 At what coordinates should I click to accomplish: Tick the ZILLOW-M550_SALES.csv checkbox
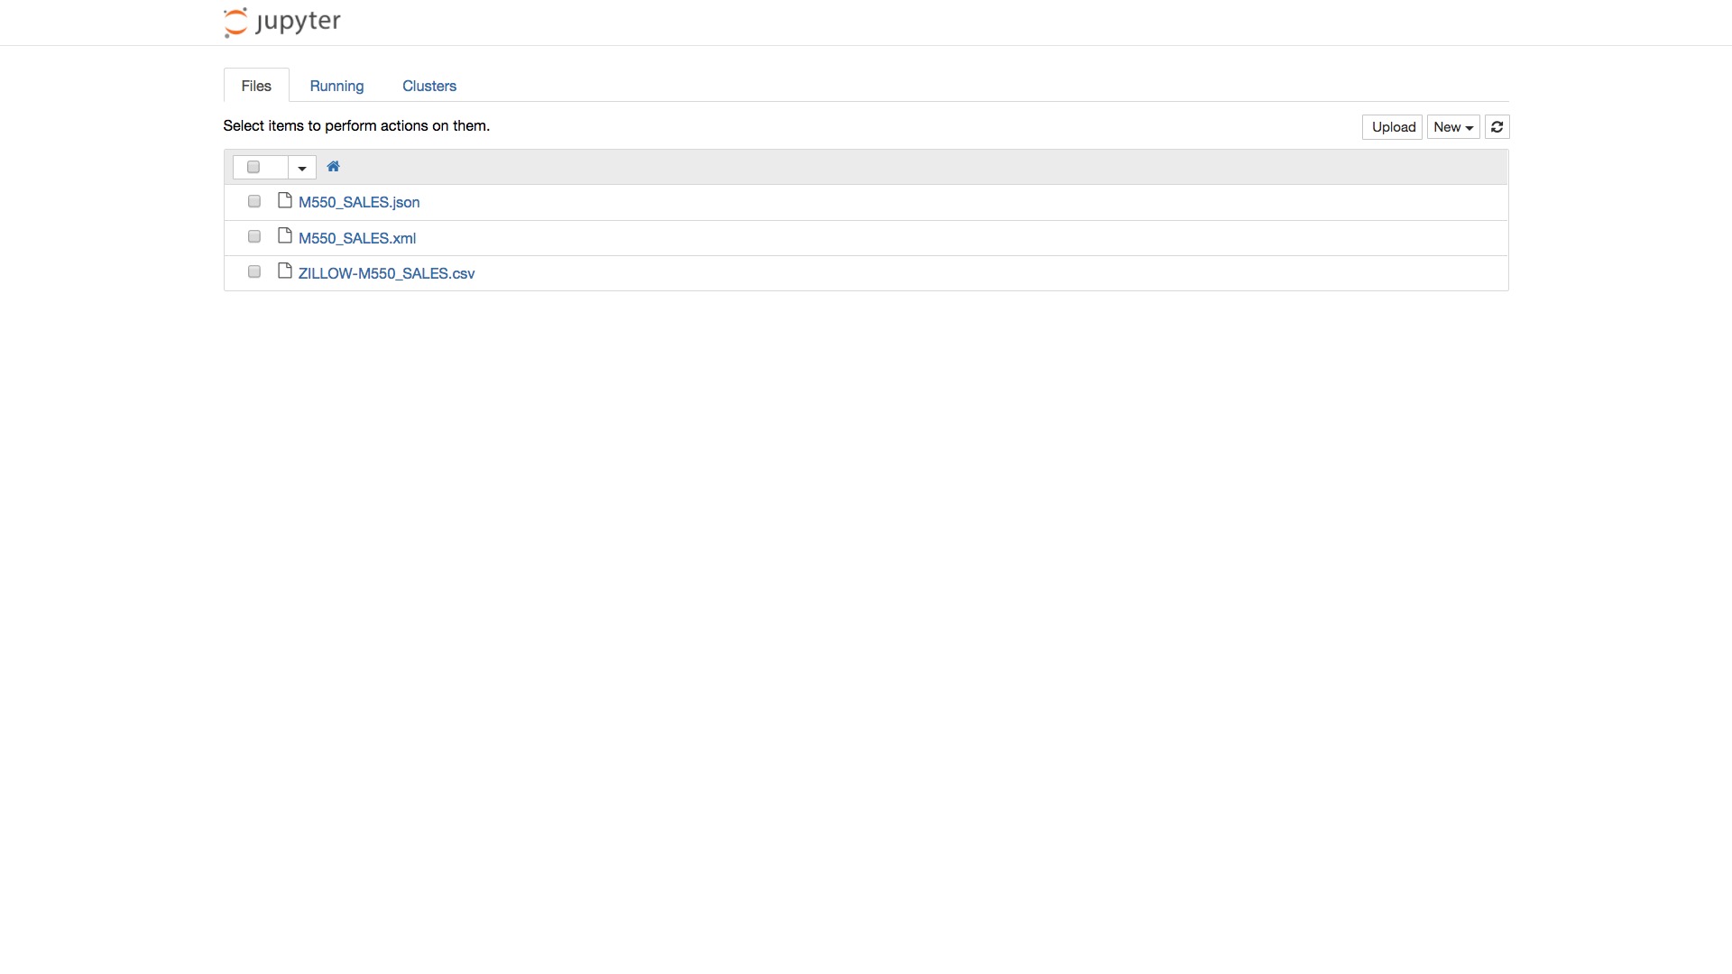[254, 272]
